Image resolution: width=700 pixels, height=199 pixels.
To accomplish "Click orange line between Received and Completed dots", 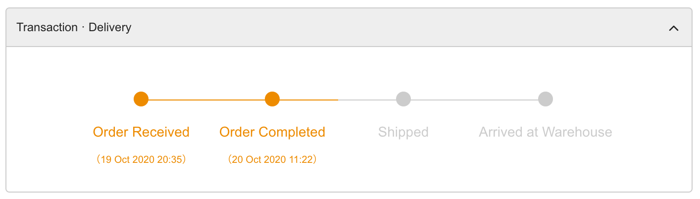I will pos(207,99).
